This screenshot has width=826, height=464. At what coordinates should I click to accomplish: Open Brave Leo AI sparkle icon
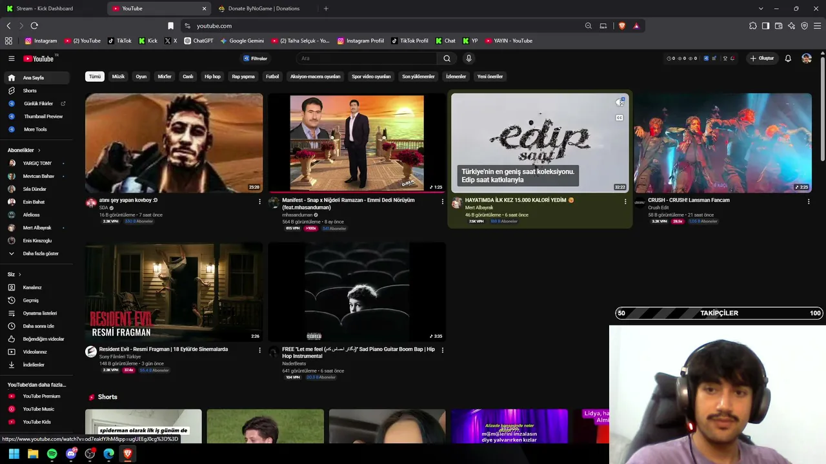point(791,26)
